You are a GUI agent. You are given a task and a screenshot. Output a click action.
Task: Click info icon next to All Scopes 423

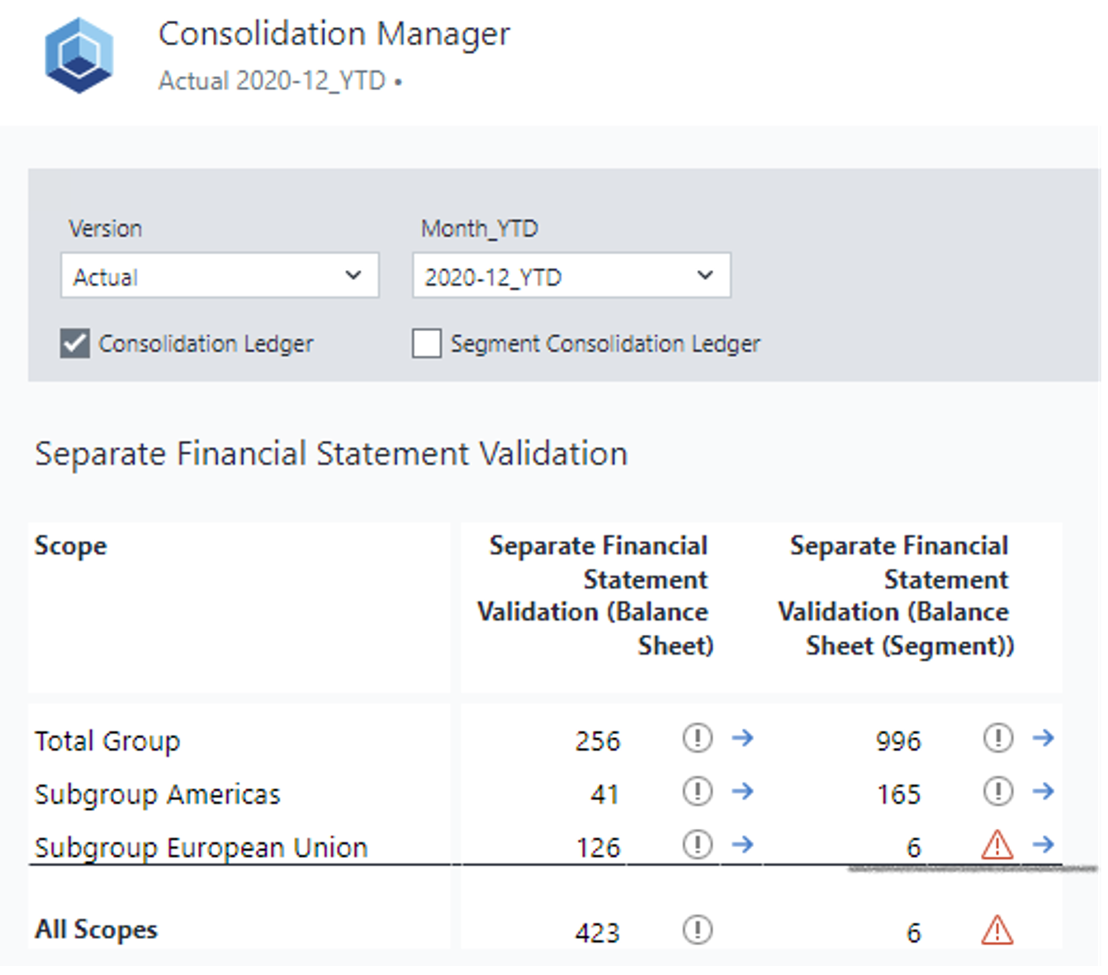tap(698, 930)
